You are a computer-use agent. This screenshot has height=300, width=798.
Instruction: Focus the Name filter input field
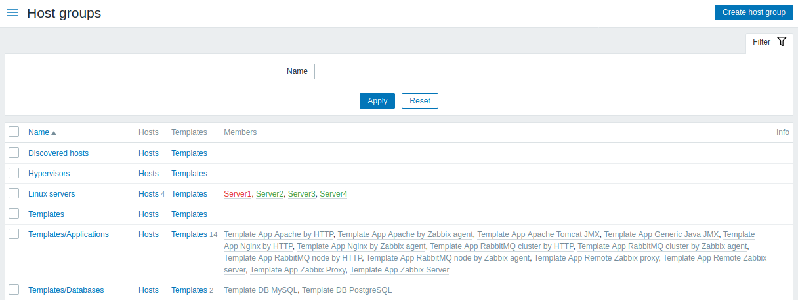pyautogui.click(x=412, y=71)
